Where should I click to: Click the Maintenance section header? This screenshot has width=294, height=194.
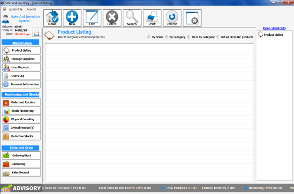21,42
